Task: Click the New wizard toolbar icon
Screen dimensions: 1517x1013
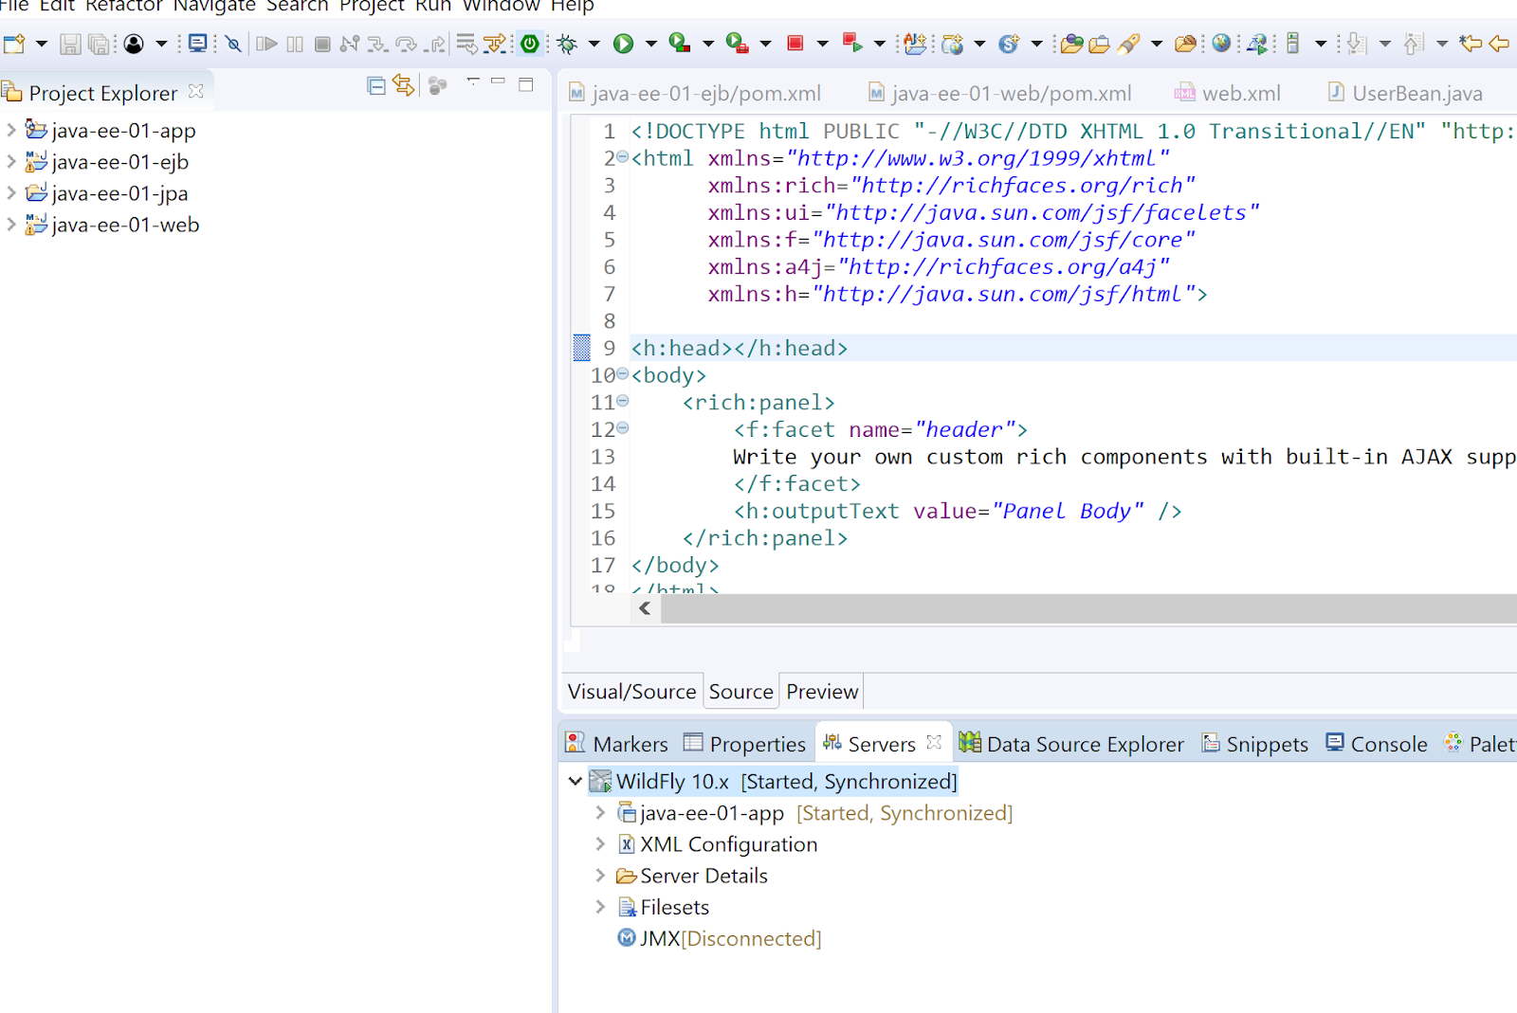Action: (14, 44)
